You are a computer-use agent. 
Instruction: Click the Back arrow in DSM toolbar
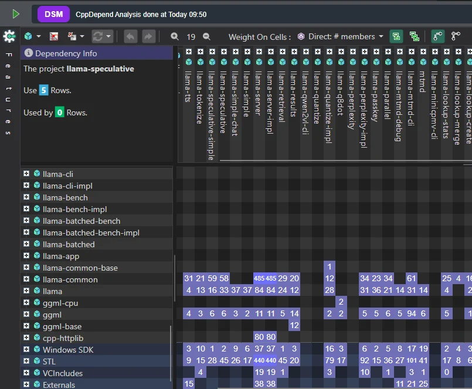[130, 37]
